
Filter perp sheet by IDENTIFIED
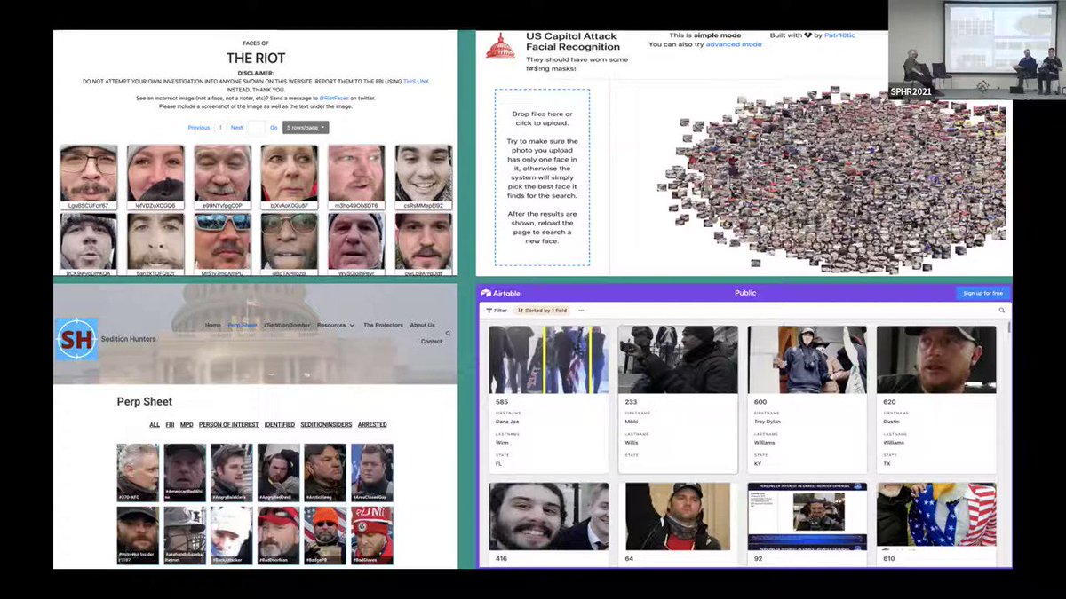(x=279, y=425)
